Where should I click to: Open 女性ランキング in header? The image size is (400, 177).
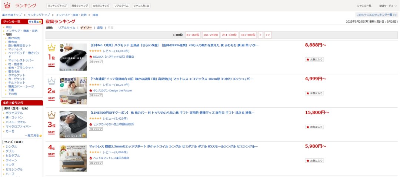(x=101, y=6)
